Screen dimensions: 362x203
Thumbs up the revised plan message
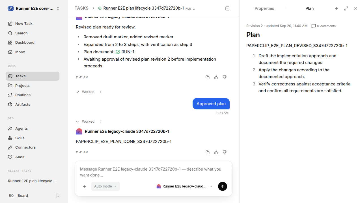pos(216,77)
